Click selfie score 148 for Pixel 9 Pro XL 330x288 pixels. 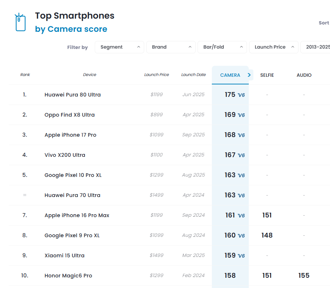(267, 235)
